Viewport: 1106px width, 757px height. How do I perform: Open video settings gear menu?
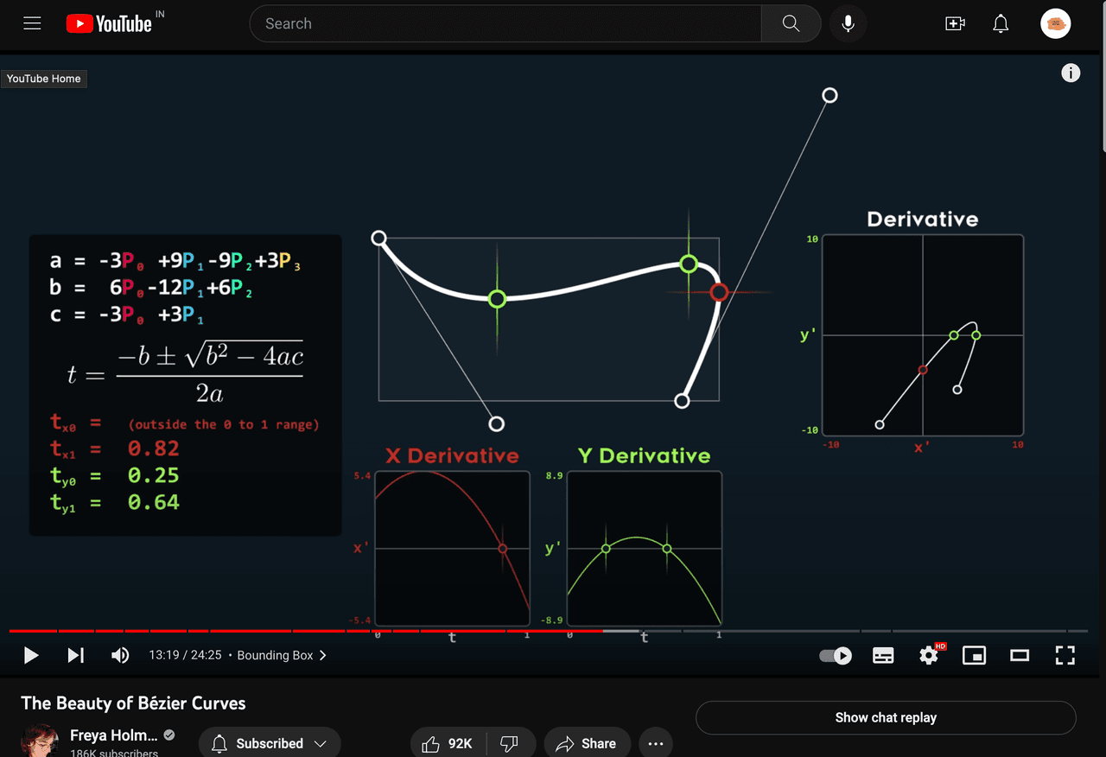click(x=929, y=656)
